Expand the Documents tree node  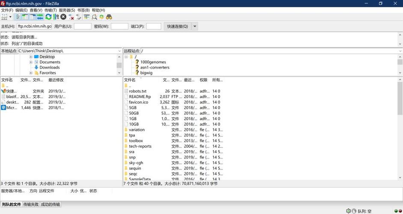click(31, 62)
